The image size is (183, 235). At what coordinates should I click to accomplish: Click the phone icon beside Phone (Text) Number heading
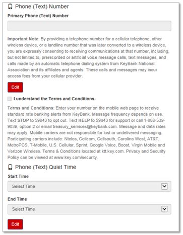pyautogui.click(x=10, y=7)
